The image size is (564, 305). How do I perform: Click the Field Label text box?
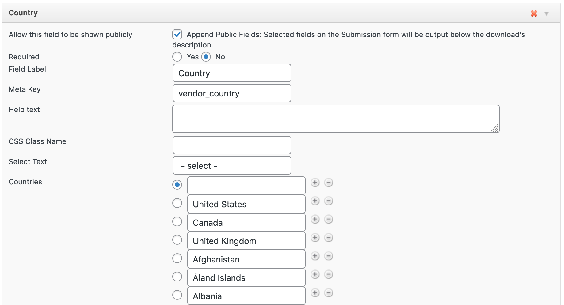pyautogui.click(x=232, y=73)
